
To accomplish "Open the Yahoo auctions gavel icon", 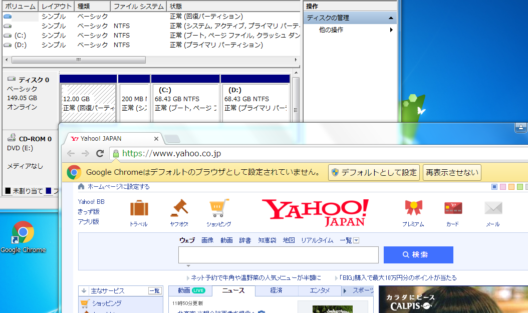I will coord(179,208).
